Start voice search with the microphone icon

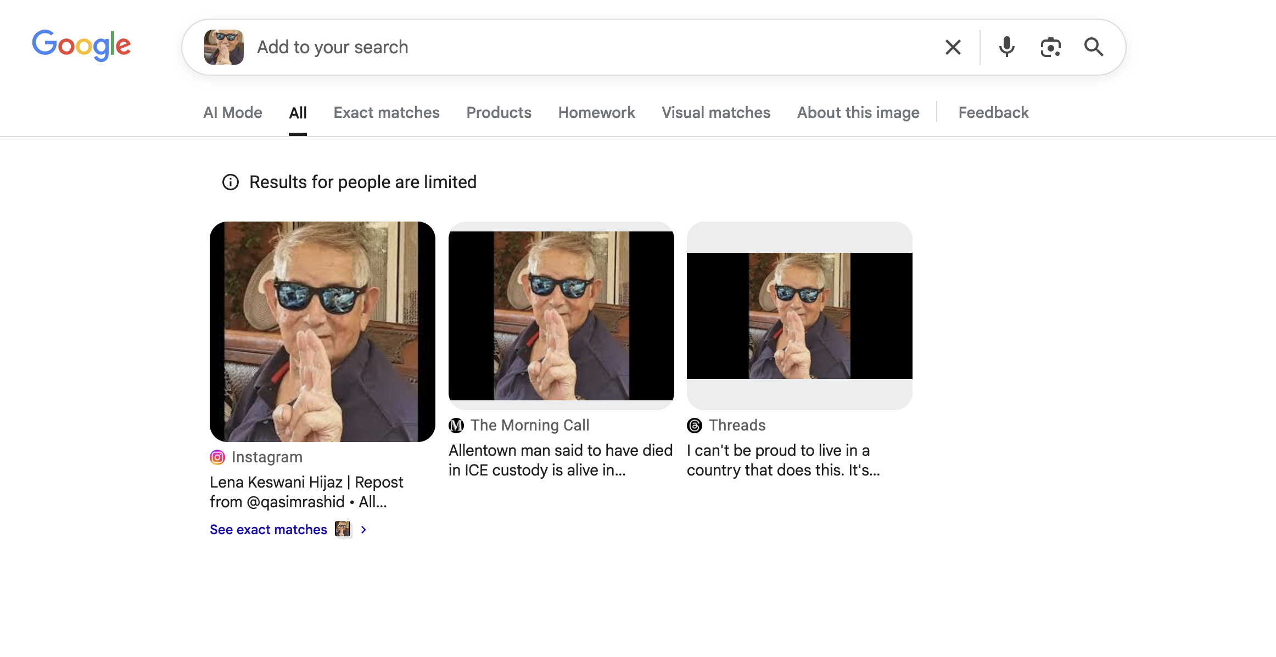[1006, 47]
